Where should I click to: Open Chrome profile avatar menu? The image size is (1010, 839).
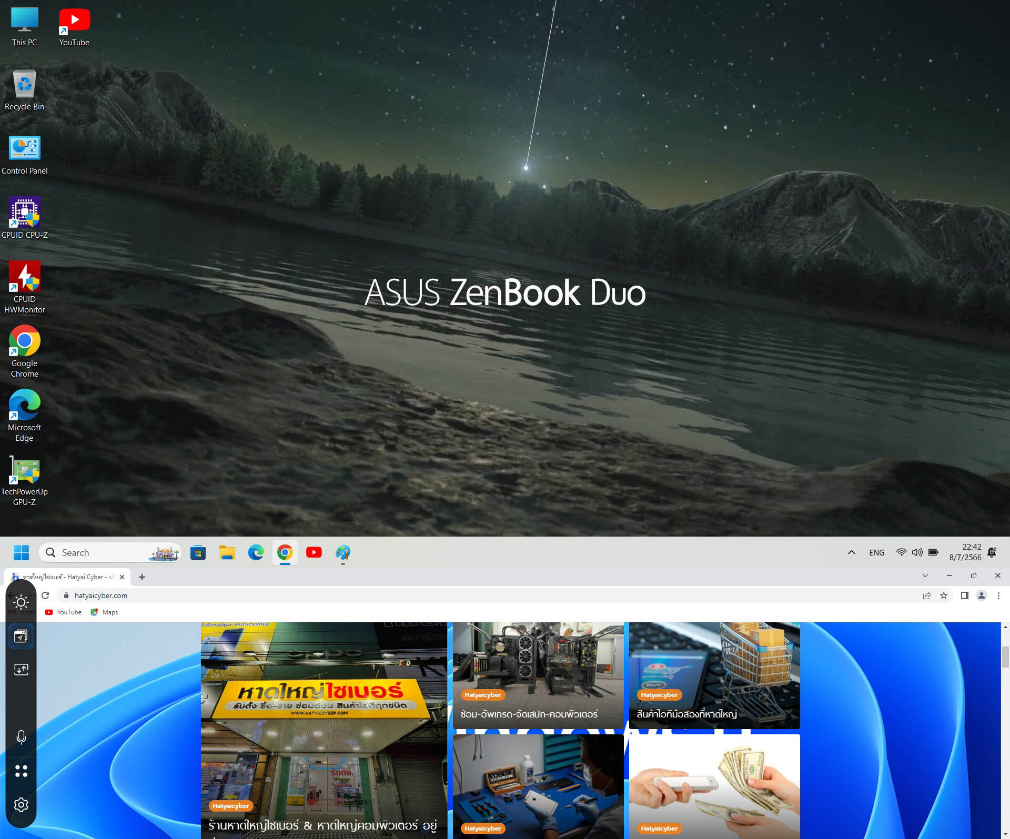click(981, 595)
